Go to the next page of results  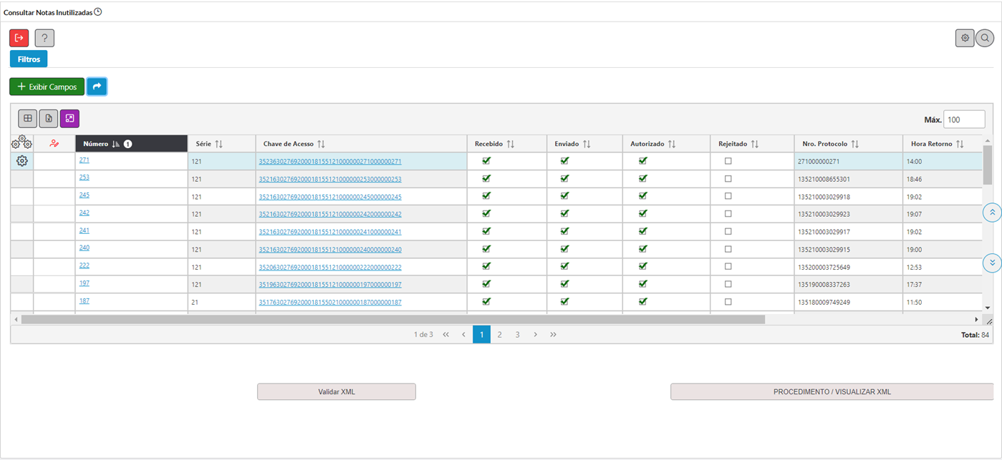click(x=535, y=334)
